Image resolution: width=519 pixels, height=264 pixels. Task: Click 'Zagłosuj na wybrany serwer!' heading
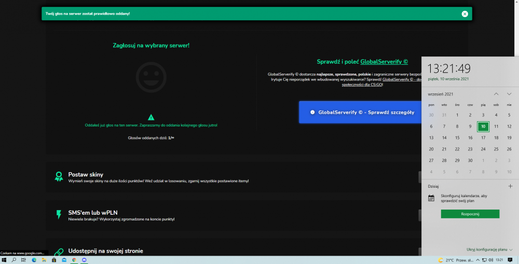click(151, 45)
